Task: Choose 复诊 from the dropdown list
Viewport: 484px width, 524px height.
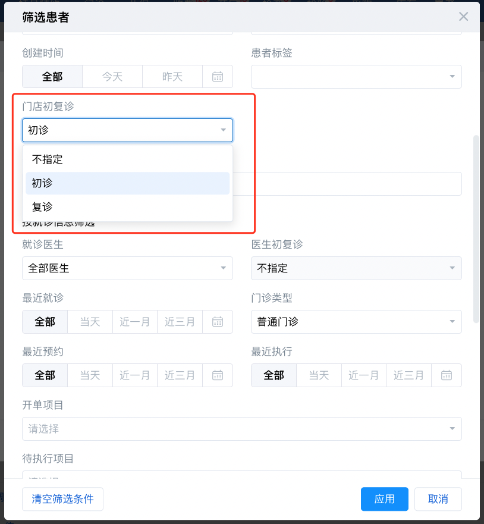Action: 127,207
